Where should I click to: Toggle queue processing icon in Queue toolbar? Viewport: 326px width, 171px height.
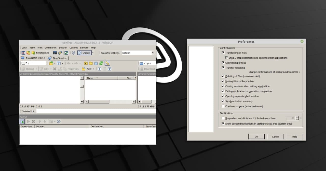[x=22, y=122]
